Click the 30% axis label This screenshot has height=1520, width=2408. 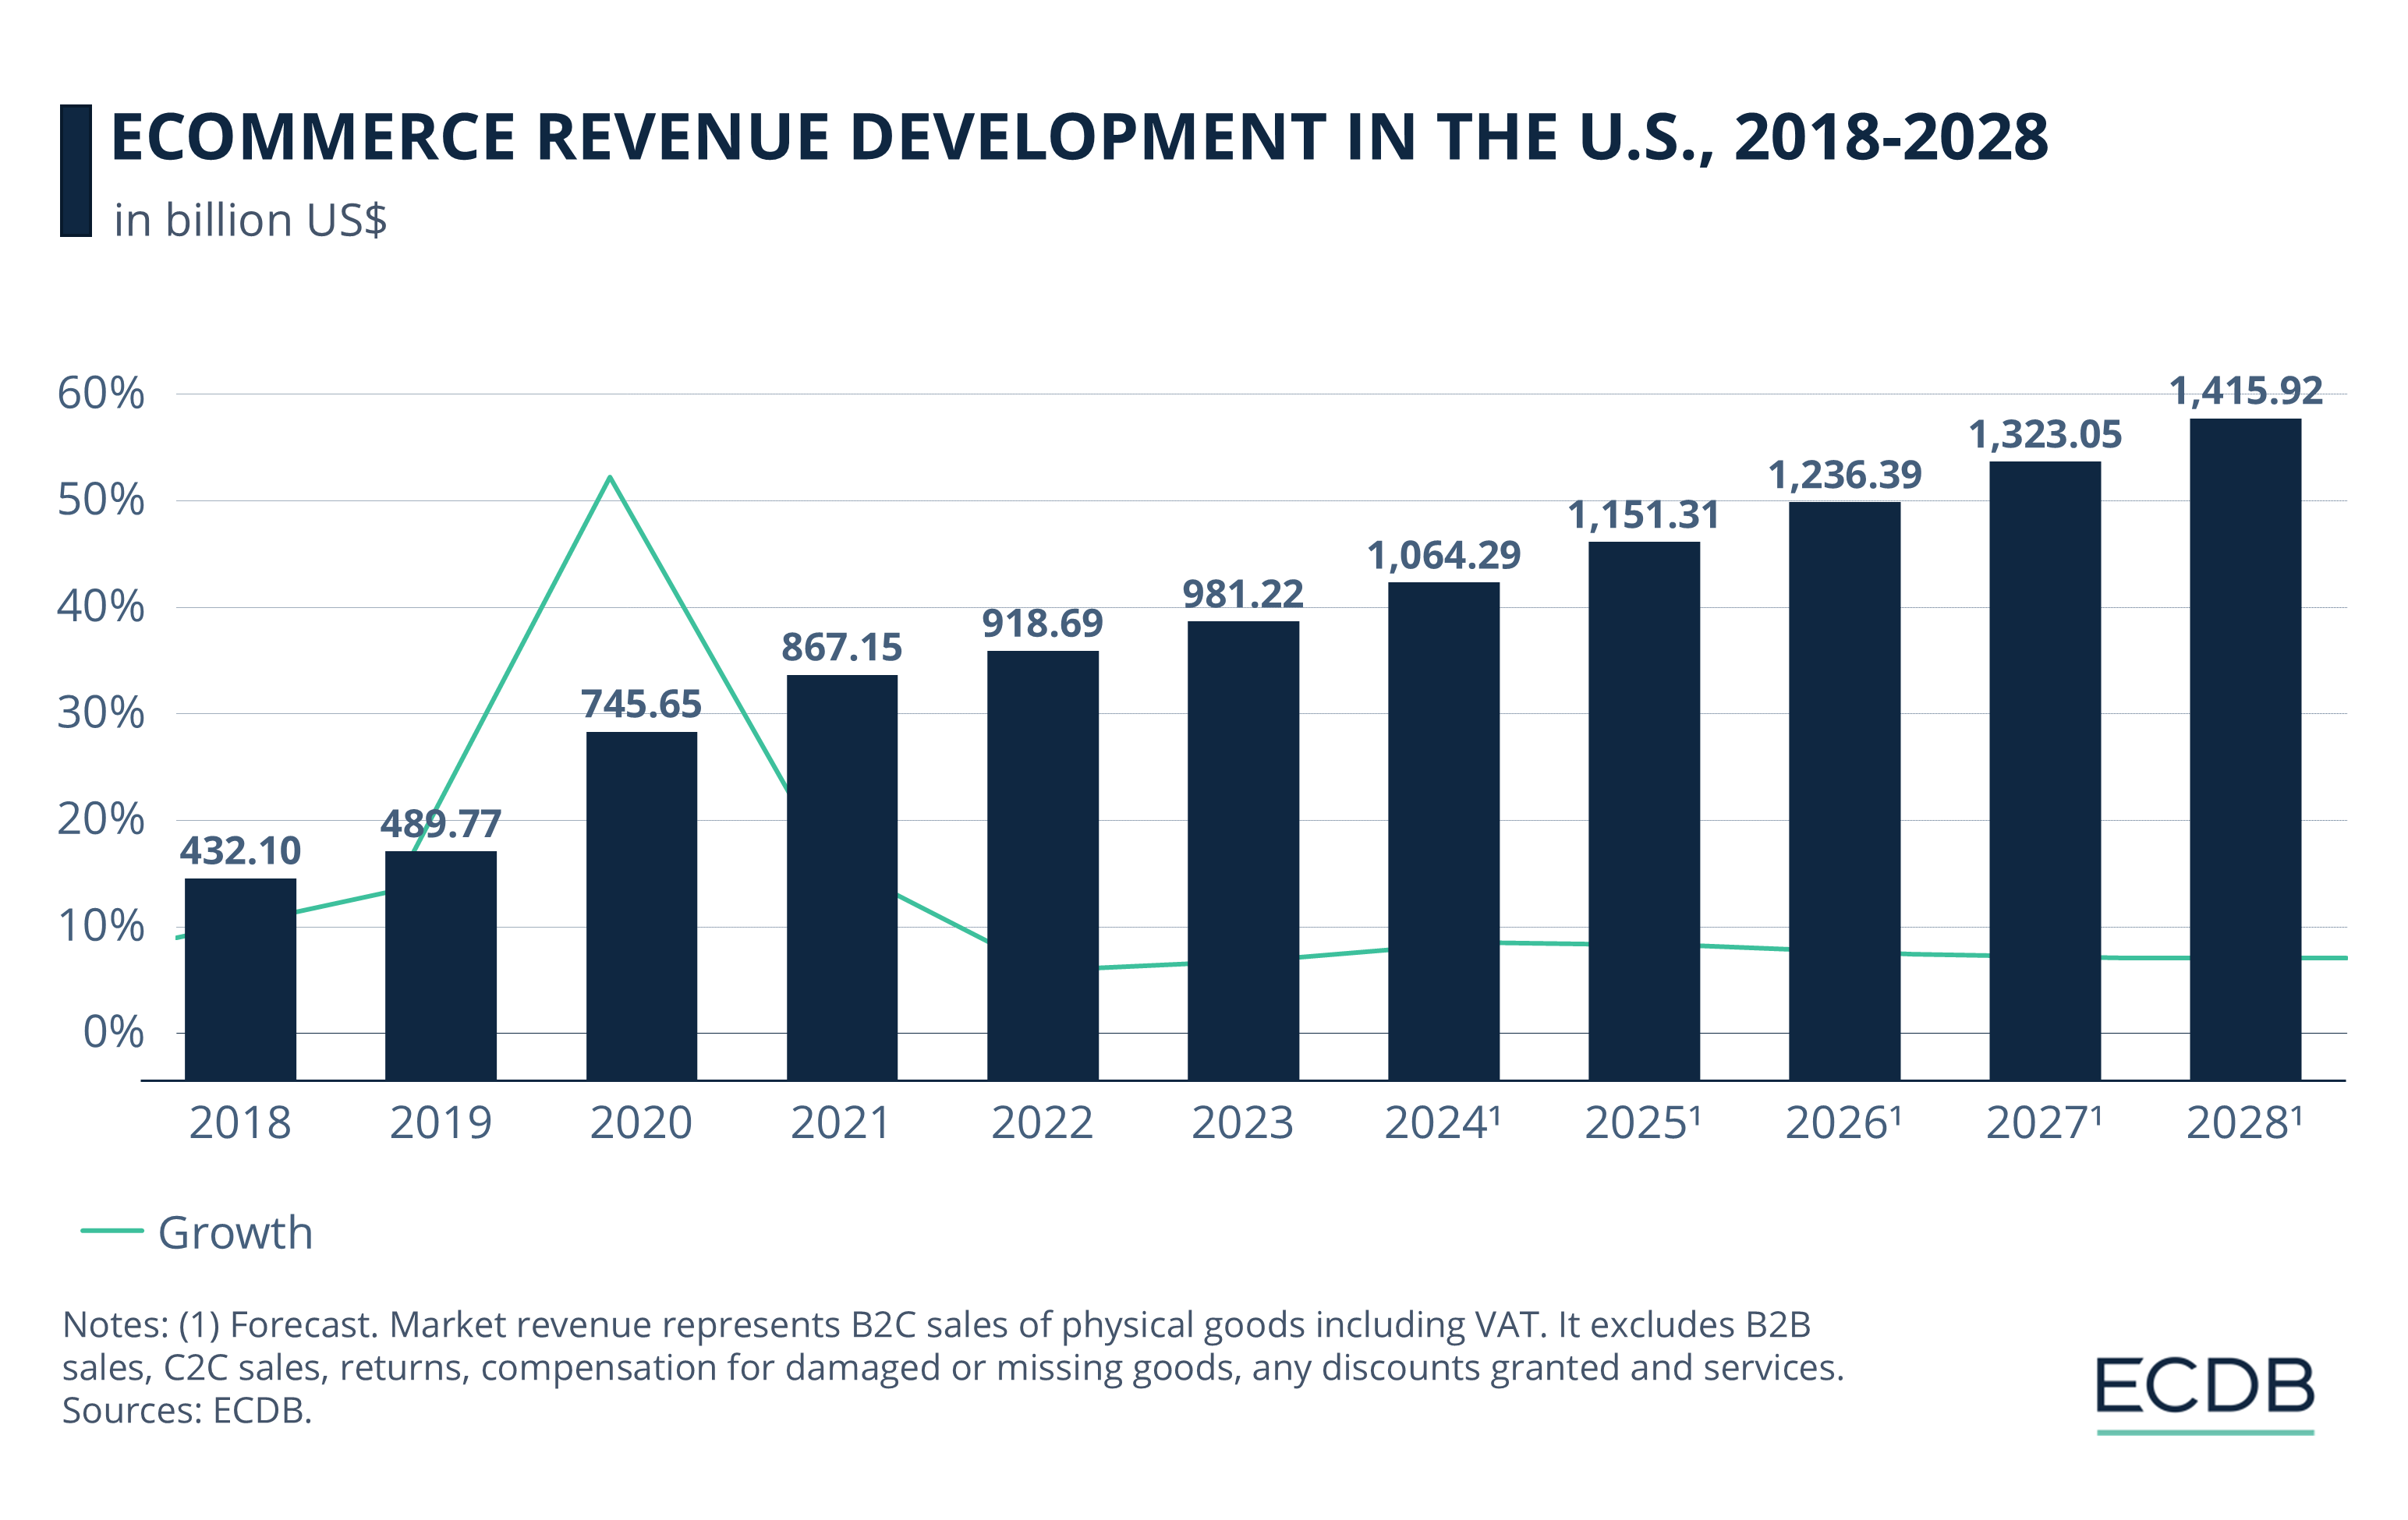(101, 712)
